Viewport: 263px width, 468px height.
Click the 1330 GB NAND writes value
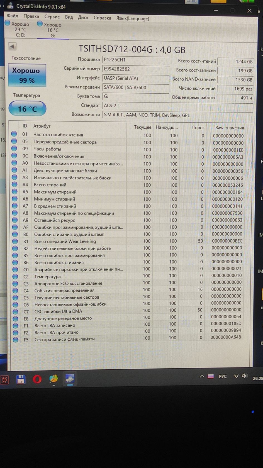click(x=235, y=80)
